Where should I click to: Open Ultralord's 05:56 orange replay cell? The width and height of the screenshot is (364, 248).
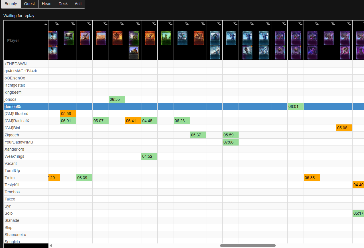68,114
